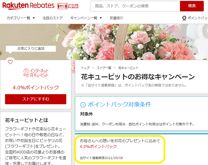Click the ポイントバック medal icon
Screen dimensions: 208x165
click(184, 18)
